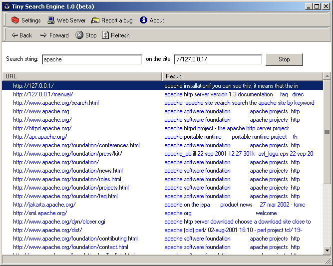Select the http://127.0.0.1/ row
Screen dimensions: 333x266
(162, 86)
